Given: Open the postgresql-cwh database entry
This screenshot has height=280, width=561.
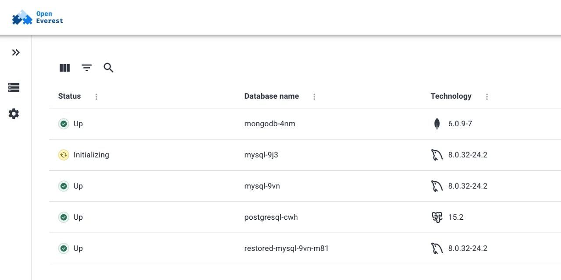Looking at the screenshot, I should pyautogui.click(x=271, y=217).
